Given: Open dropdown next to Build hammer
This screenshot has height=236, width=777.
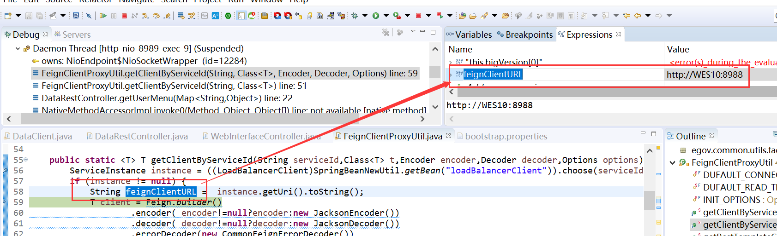Looking at the screenshot, I should [x=63, y=16].
